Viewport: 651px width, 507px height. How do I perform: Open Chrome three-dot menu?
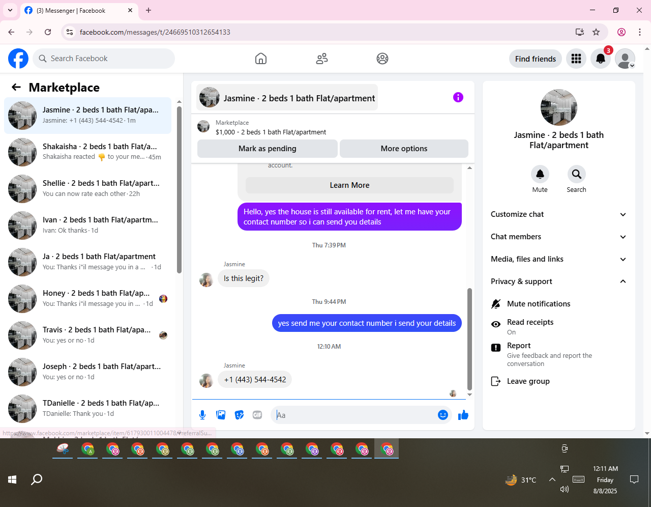click(640, 32)
